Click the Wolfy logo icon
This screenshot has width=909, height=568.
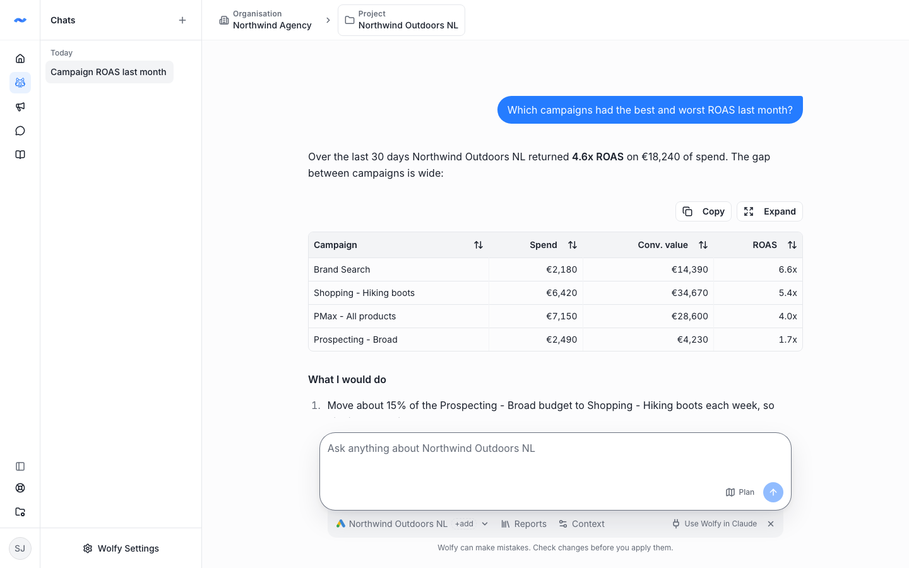point(20,20)
